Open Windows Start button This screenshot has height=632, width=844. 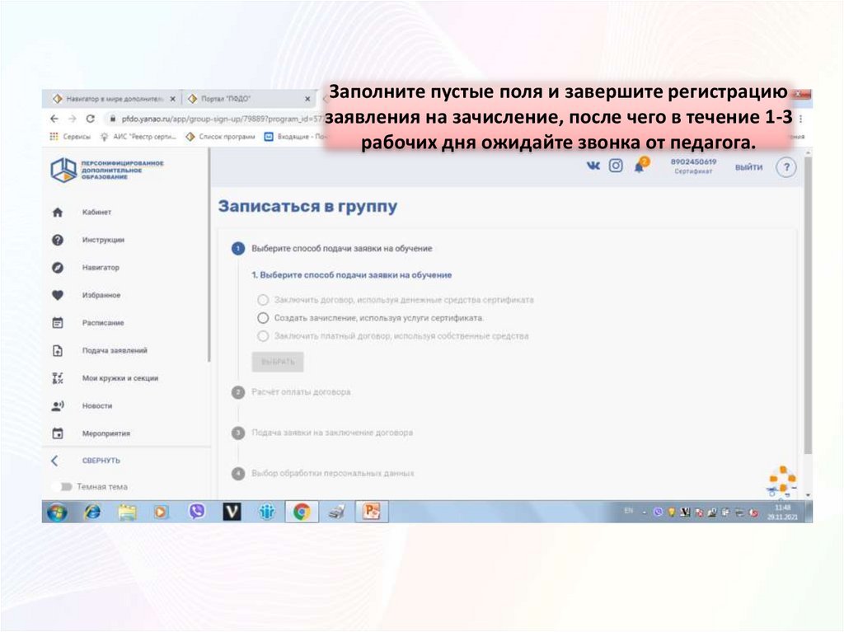coord(57,512)
